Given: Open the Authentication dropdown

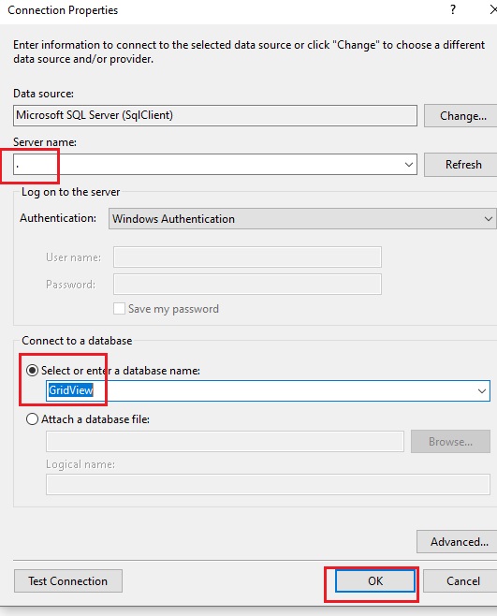Looking at the screenshot, I should tap(302, 219).
